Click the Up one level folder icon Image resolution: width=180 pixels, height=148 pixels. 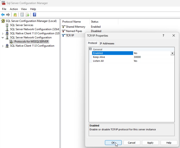15,15
